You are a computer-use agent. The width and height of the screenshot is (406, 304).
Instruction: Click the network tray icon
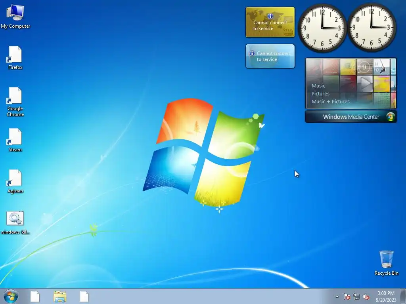click(356, 296)
